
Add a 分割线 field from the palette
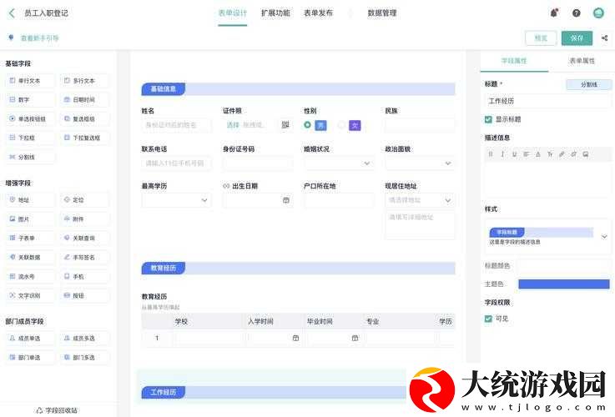[30, 157]
